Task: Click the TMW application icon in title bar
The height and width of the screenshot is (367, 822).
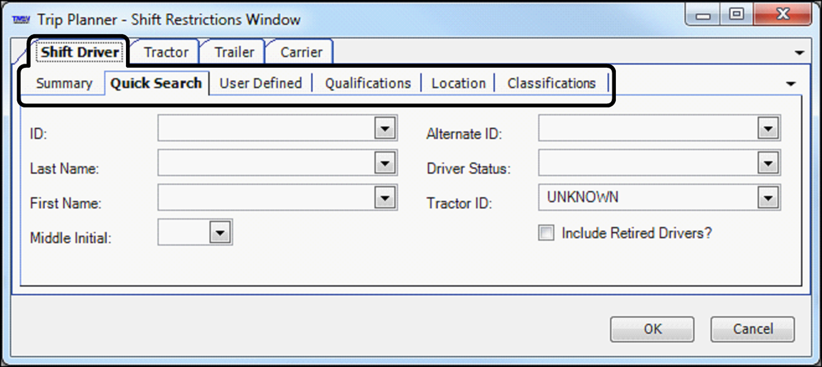Action: [21, 20]
